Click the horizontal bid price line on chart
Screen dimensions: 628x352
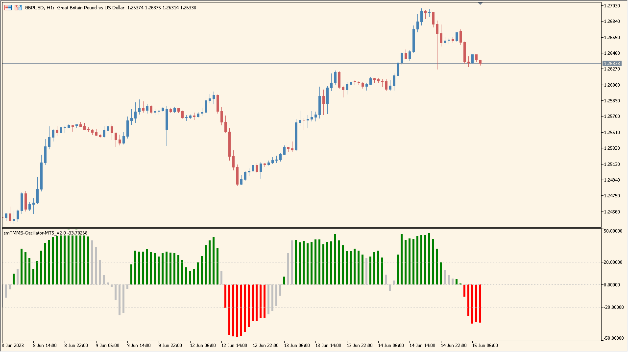pos(294,63)
